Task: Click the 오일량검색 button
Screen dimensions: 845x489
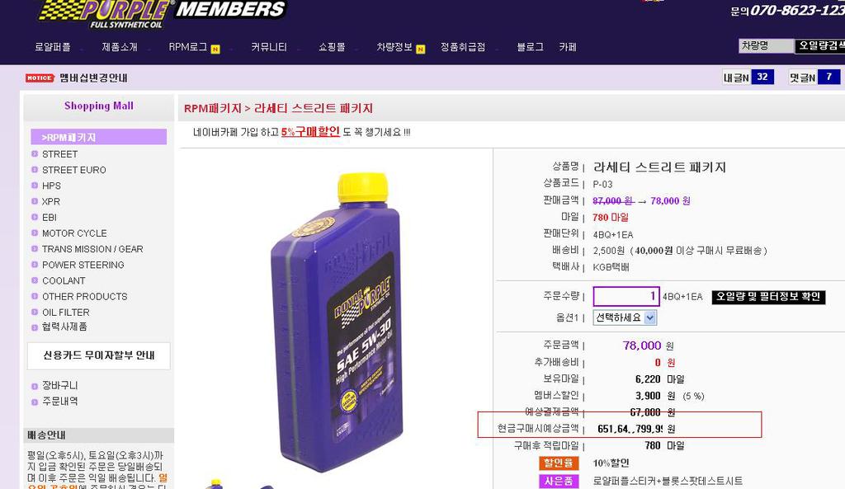Action: [x=819, y=46]
